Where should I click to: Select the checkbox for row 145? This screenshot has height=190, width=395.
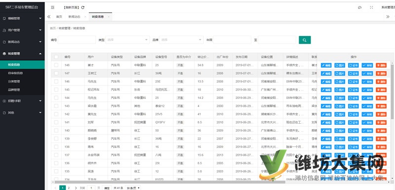click(x=56, y=90)
